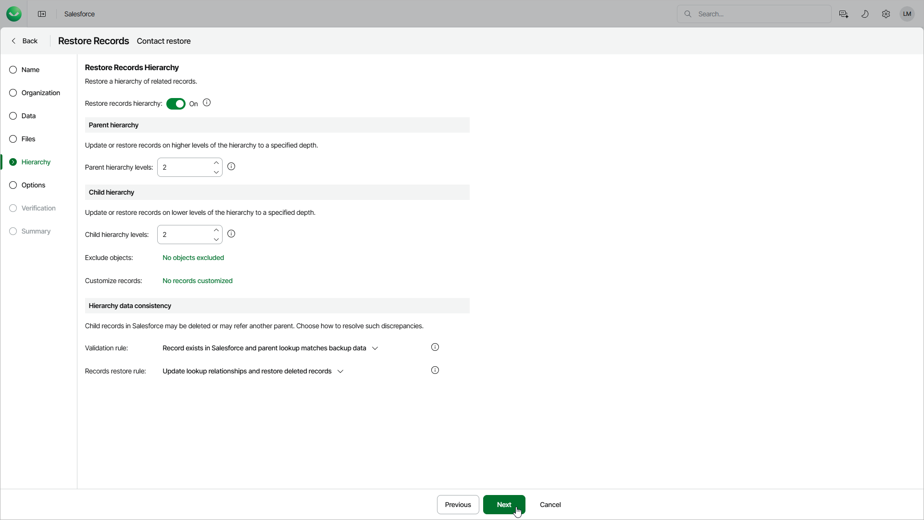Switch to dark mode moon icon
The width and height of the screenshot is (924, 520).
[864, 14]
